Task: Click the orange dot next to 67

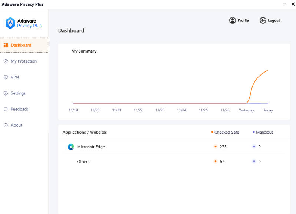Action: click(x=216, y=161)
